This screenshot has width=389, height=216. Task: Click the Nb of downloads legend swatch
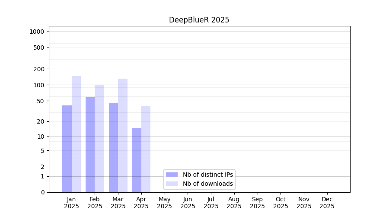(172, 184)
